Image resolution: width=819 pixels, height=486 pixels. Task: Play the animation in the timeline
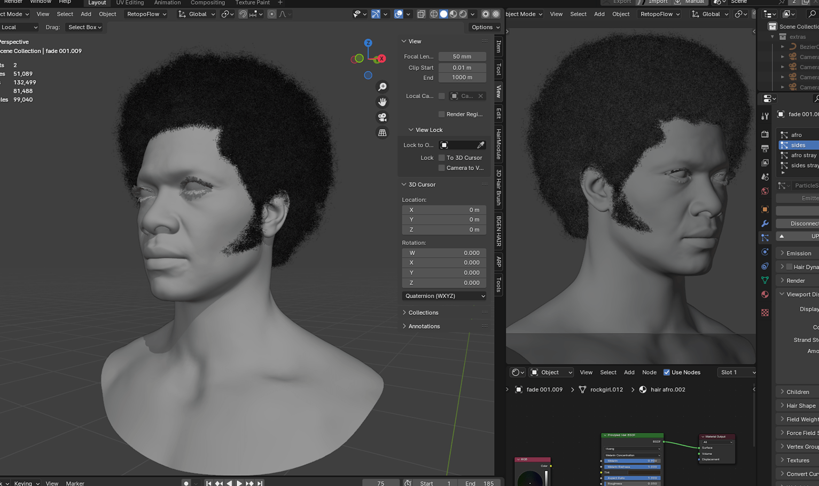pos(239,483)
